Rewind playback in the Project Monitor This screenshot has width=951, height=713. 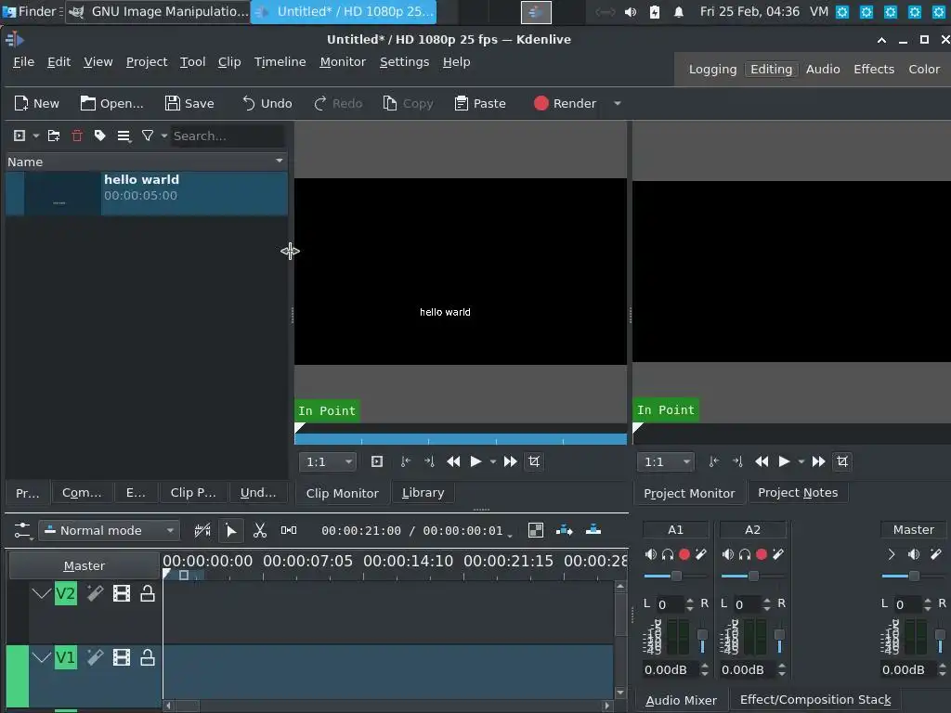tap(762, 462)
